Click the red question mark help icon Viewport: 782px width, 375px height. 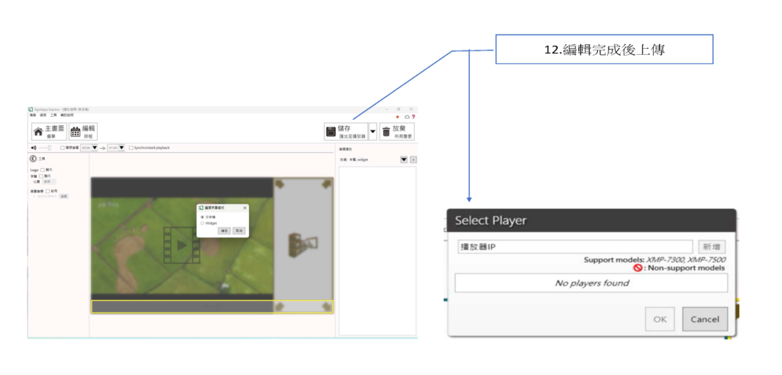point(413,117)
